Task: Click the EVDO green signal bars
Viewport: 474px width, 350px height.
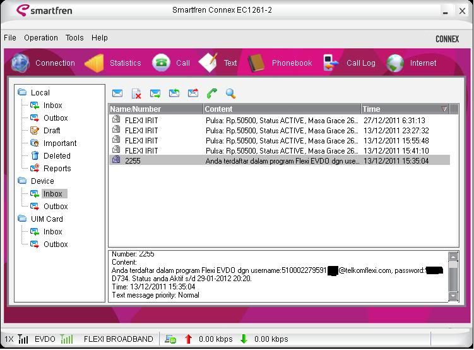Action: pyautogui.click(x=66, y=339)
